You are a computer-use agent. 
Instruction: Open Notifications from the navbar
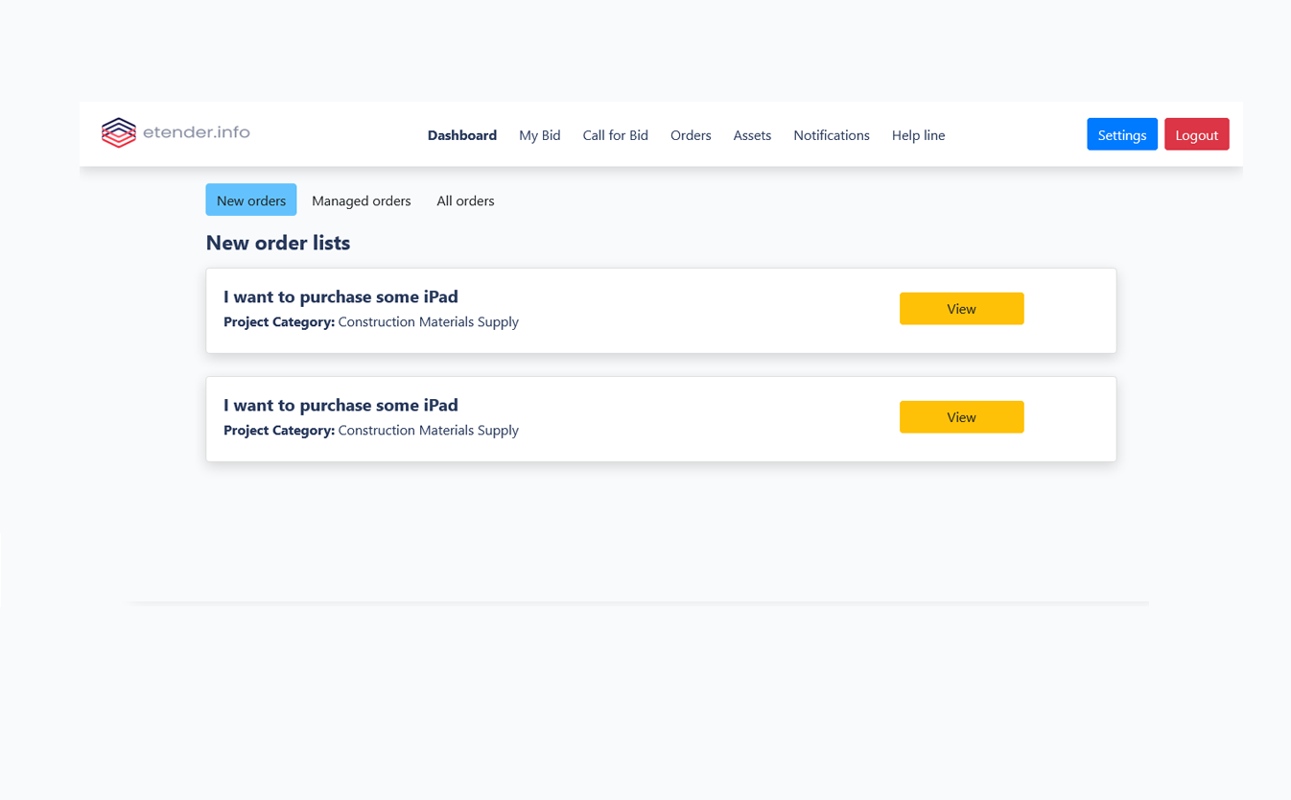click(832, 135)
